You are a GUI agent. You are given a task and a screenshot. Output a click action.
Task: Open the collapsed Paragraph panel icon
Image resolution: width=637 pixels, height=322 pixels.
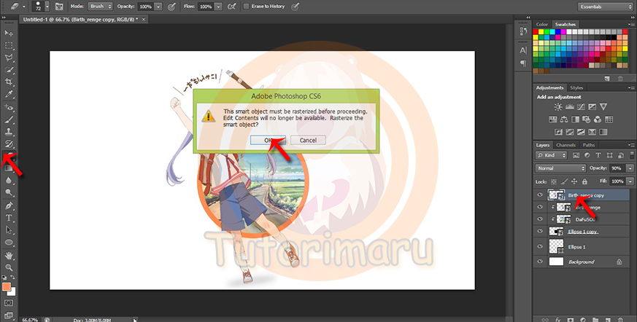(523, 63)
